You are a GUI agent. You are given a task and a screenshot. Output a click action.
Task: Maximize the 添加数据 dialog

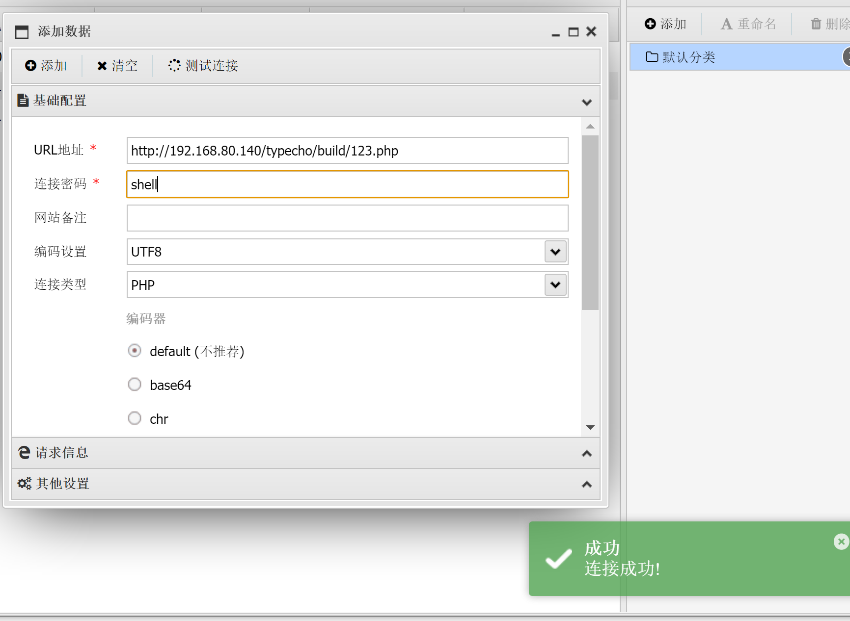tap(574, 32)
